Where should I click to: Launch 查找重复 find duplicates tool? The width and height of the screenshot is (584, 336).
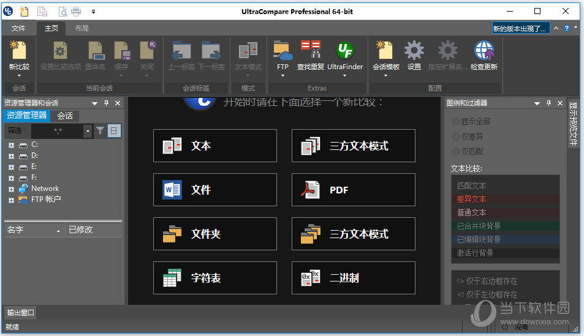[x=310, y=50]
